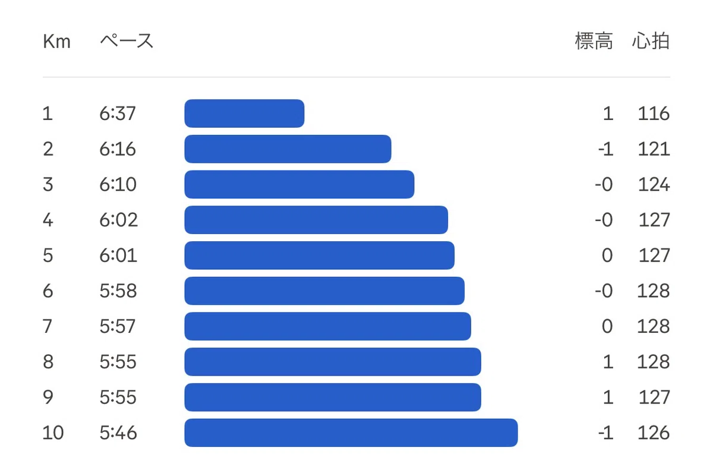The image size is (713, 470).
Task: Click the 6:02 pace value
Action: 118,220
